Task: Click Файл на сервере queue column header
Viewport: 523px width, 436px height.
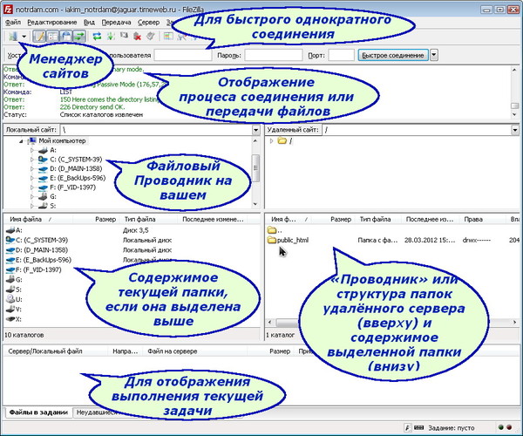Action: pos(172,351)
